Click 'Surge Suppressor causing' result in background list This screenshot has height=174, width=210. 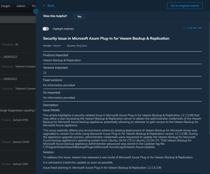pyautogui.click(x=18, y=110)
